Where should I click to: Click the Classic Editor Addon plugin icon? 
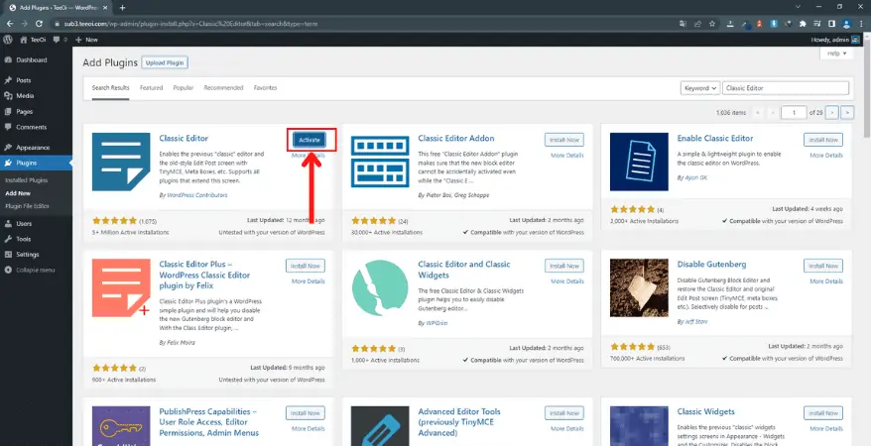tap(380, 162)
